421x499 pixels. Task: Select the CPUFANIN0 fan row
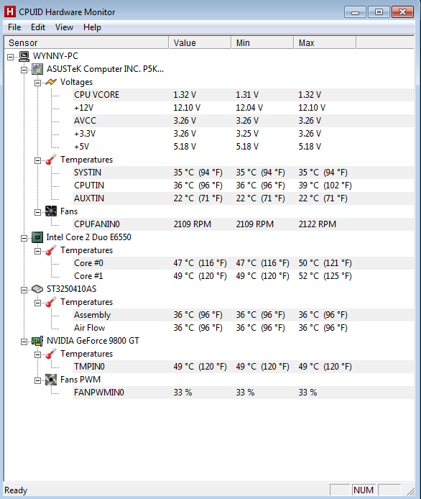pyautogui.click(x=244, y=224)
